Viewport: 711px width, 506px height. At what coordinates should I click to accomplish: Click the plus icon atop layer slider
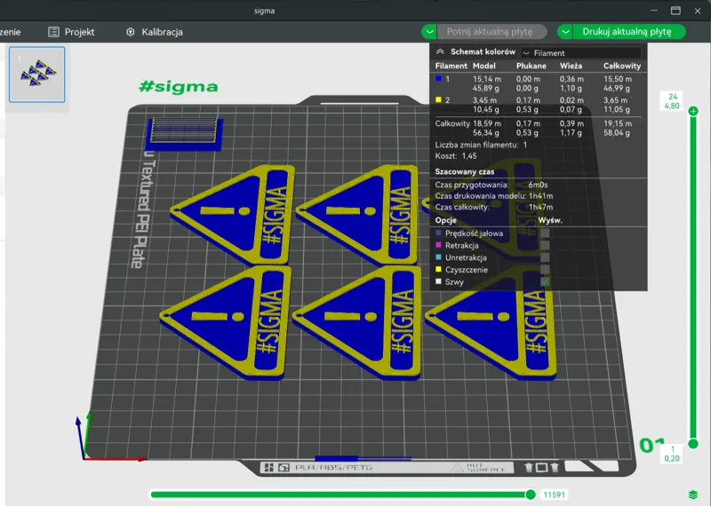(x=693, y=111)
